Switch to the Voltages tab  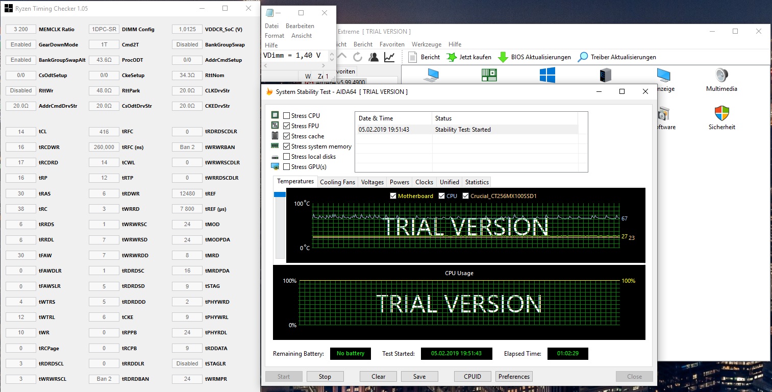pyautogui.click(x=372, y=182)
